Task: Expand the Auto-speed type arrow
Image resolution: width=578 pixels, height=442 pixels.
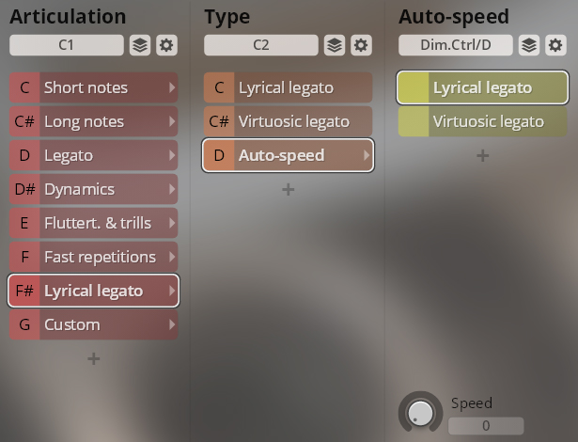Action: pyautogui.click(x=366, y=155)
